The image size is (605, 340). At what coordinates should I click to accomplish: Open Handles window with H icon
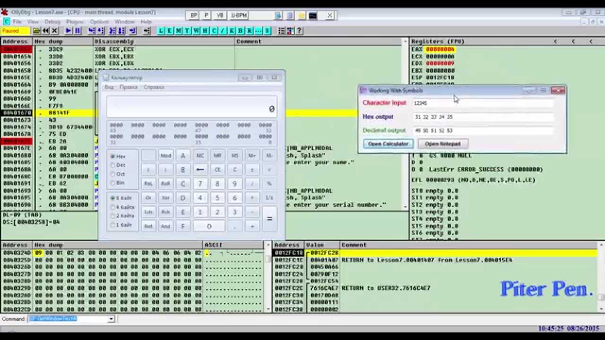coord(205,31)
